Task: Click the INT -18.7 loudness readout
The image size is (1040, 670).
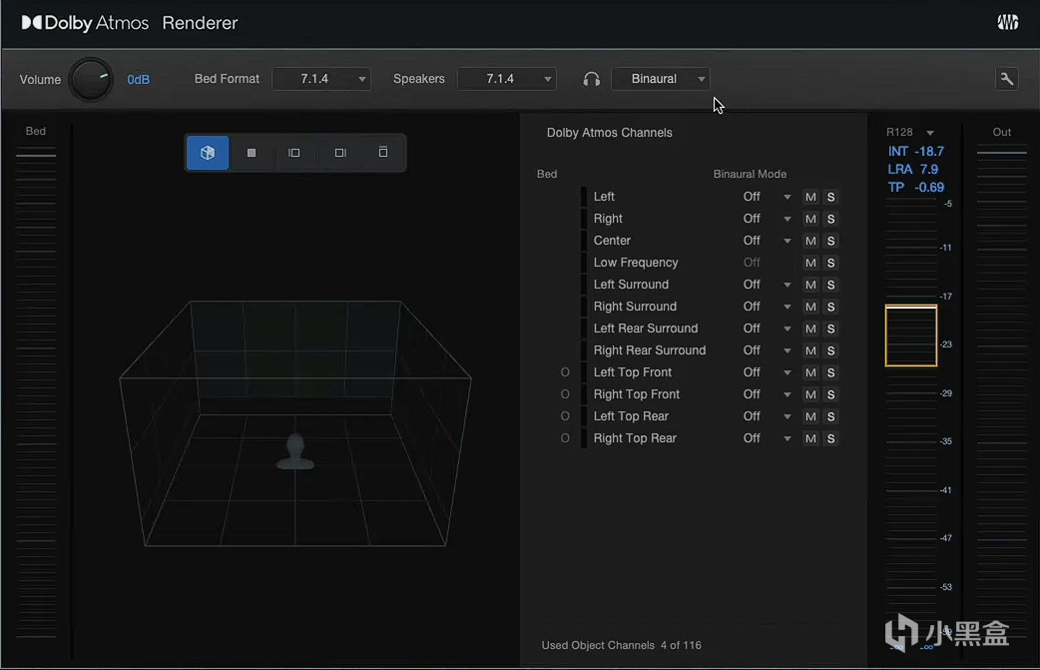Action: tap(915, 151)
